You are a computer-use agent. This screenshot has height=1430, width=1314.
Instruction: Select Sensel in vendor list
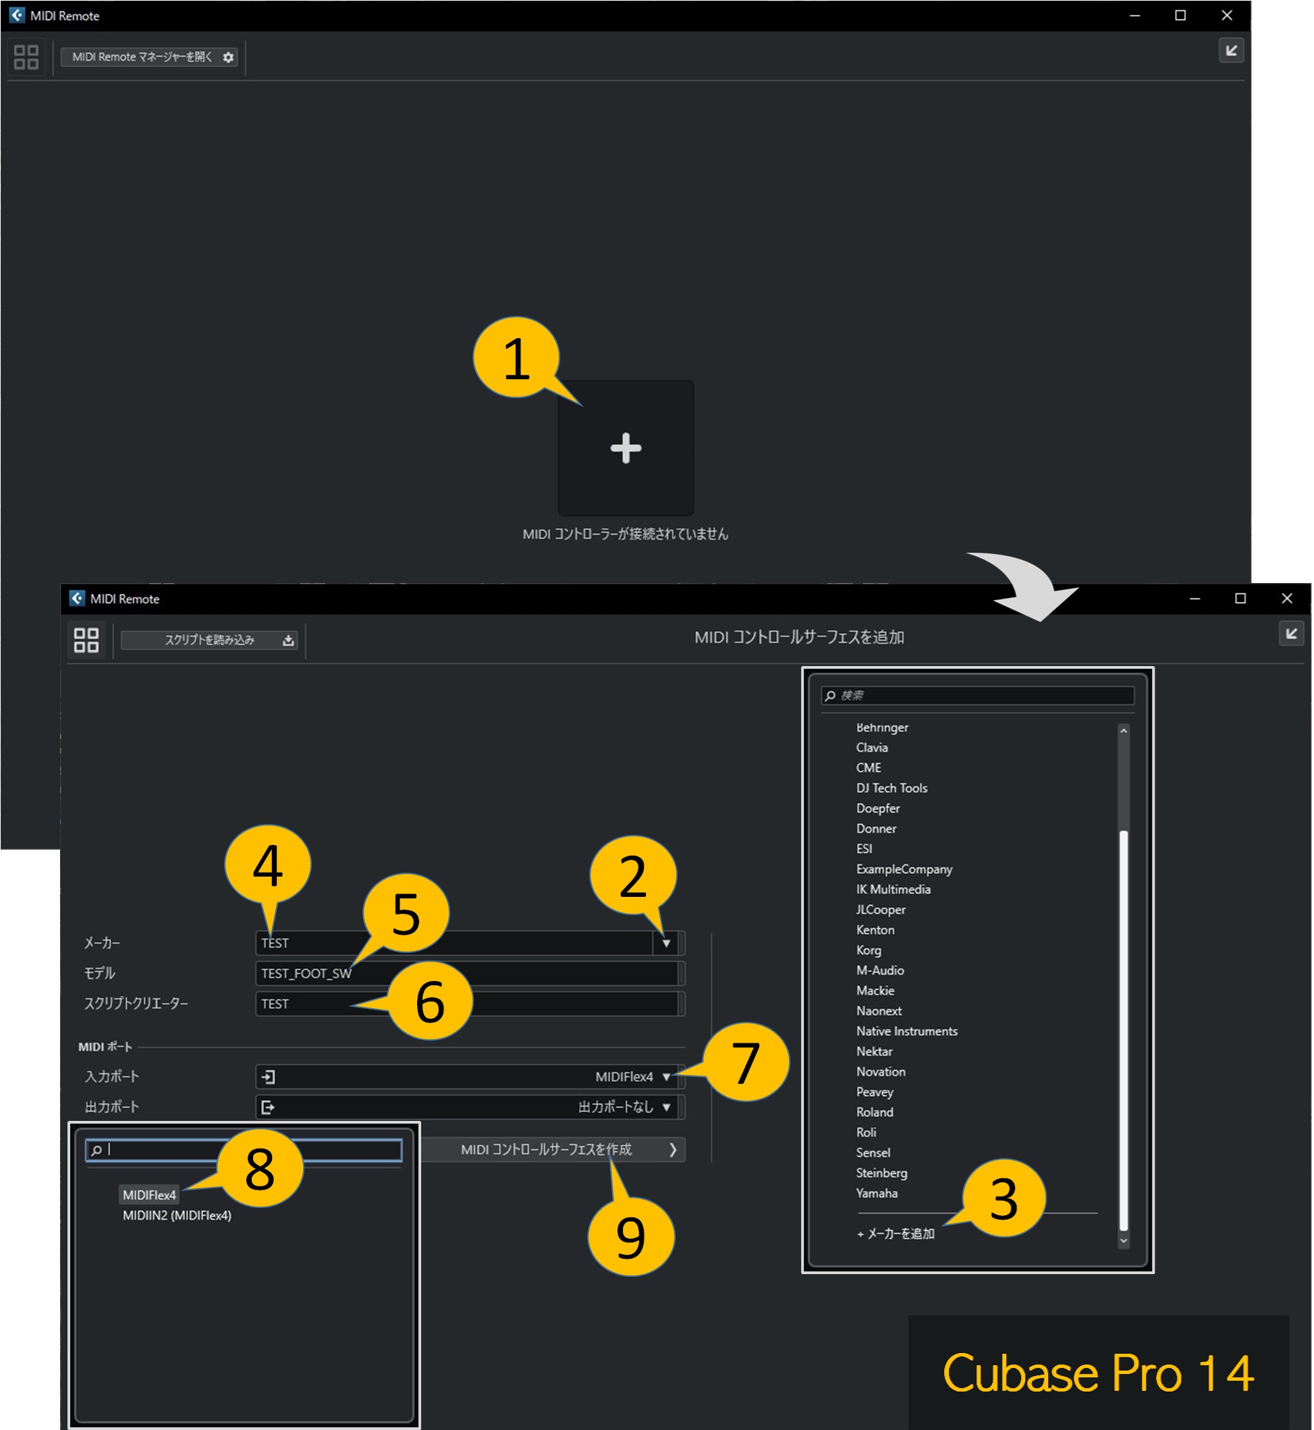tap(873, 1153)
